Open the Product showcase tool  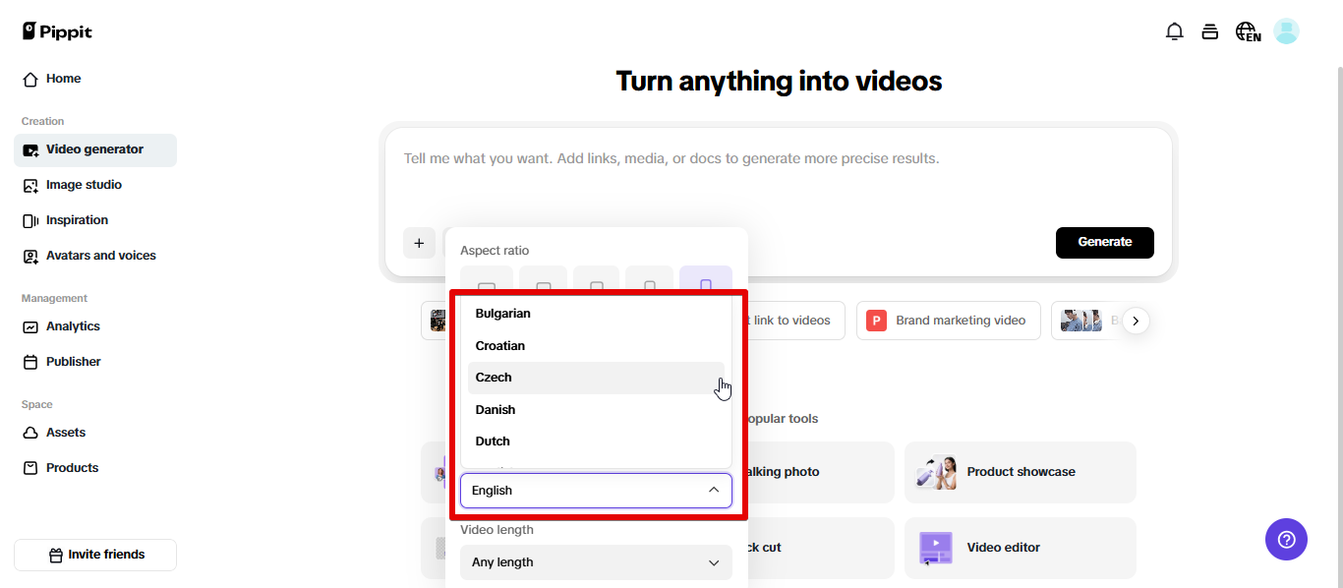(x=1020, y=472)
